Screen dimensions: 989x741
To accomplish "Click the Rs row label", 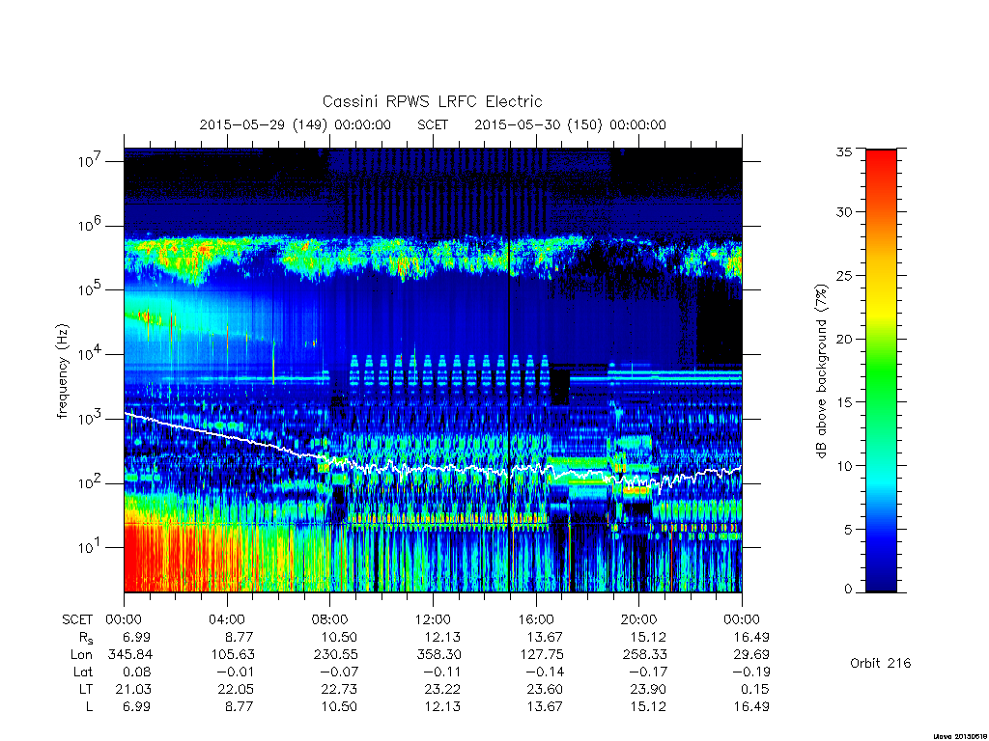I will (x=86, y=638).
